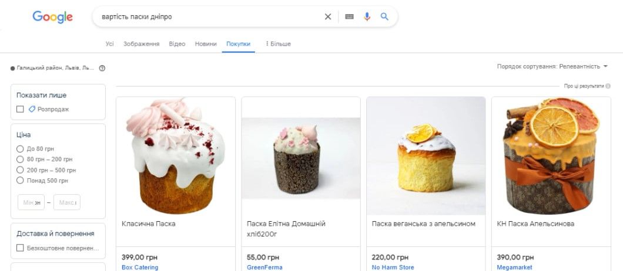Switch to the Зображення tab
Image resolution: width=623 pixels, height=271 pixels.
(141, 44)
